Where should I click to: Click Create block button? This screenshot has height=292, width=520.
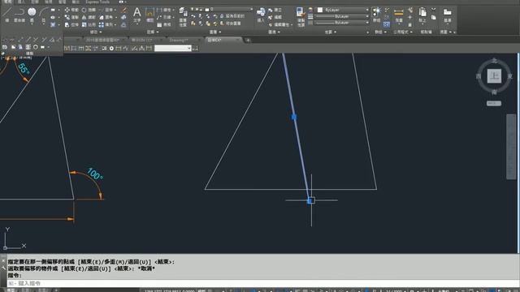click(x=275, y=10)
